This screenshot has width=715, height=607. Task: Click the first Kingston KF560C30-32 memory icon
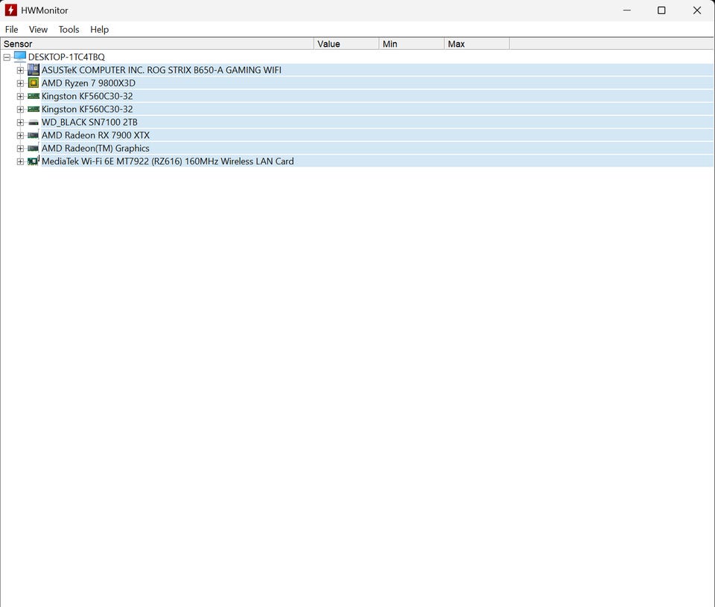(x=34, y=96)
